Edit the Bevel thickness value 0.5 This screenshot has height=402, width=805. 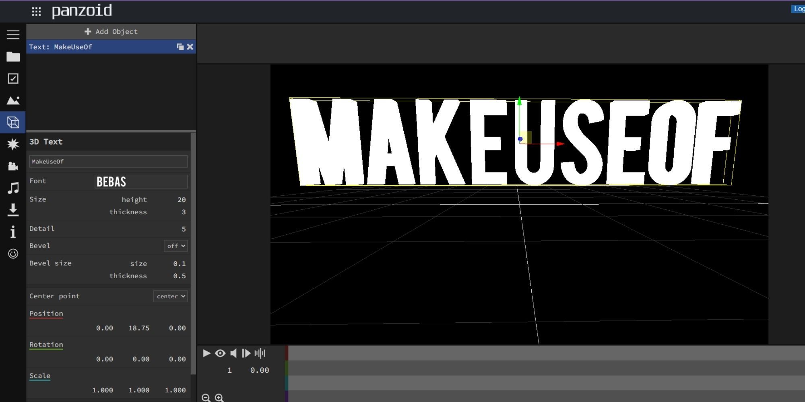point(180,276)
